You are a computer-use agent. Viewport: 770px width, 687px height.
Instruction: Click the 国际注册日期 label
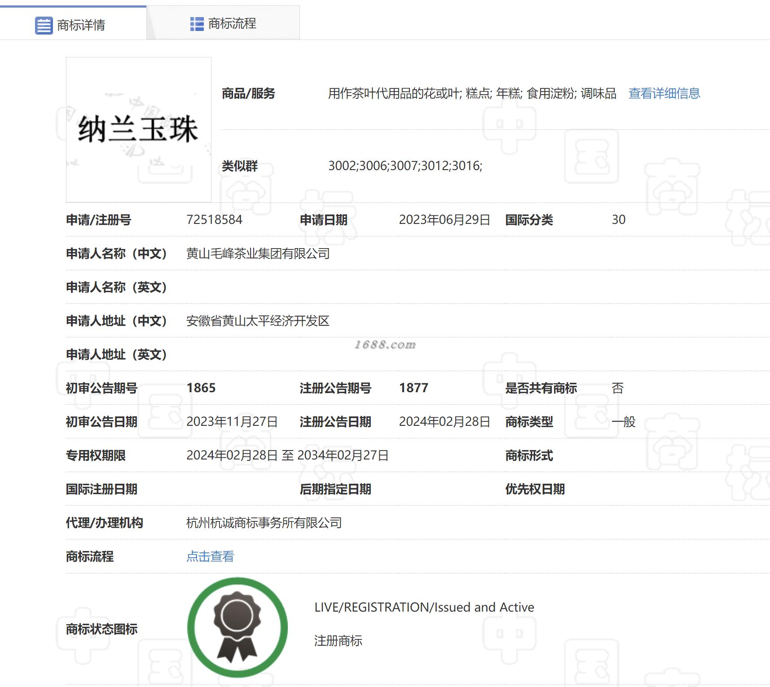[101, 489]
